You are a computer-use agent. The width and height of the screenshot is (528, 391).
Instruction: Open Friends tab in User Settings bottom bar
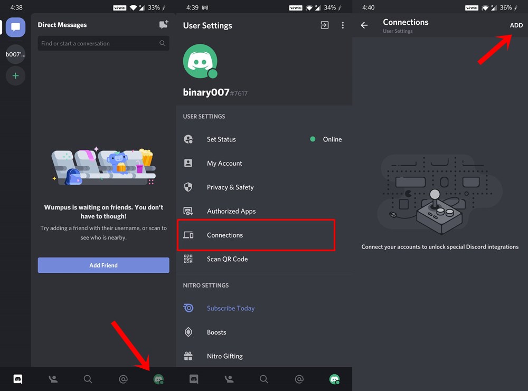(x=229, y=379)
